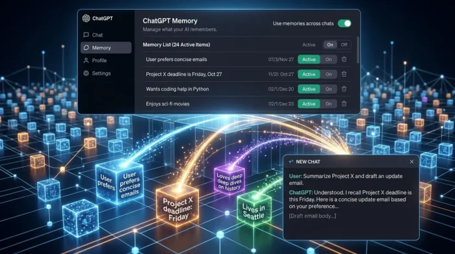455x254 pixels.
Task: Click Active for Project X deadline memory
Action: pyautogui.click(x=309, y=74)
